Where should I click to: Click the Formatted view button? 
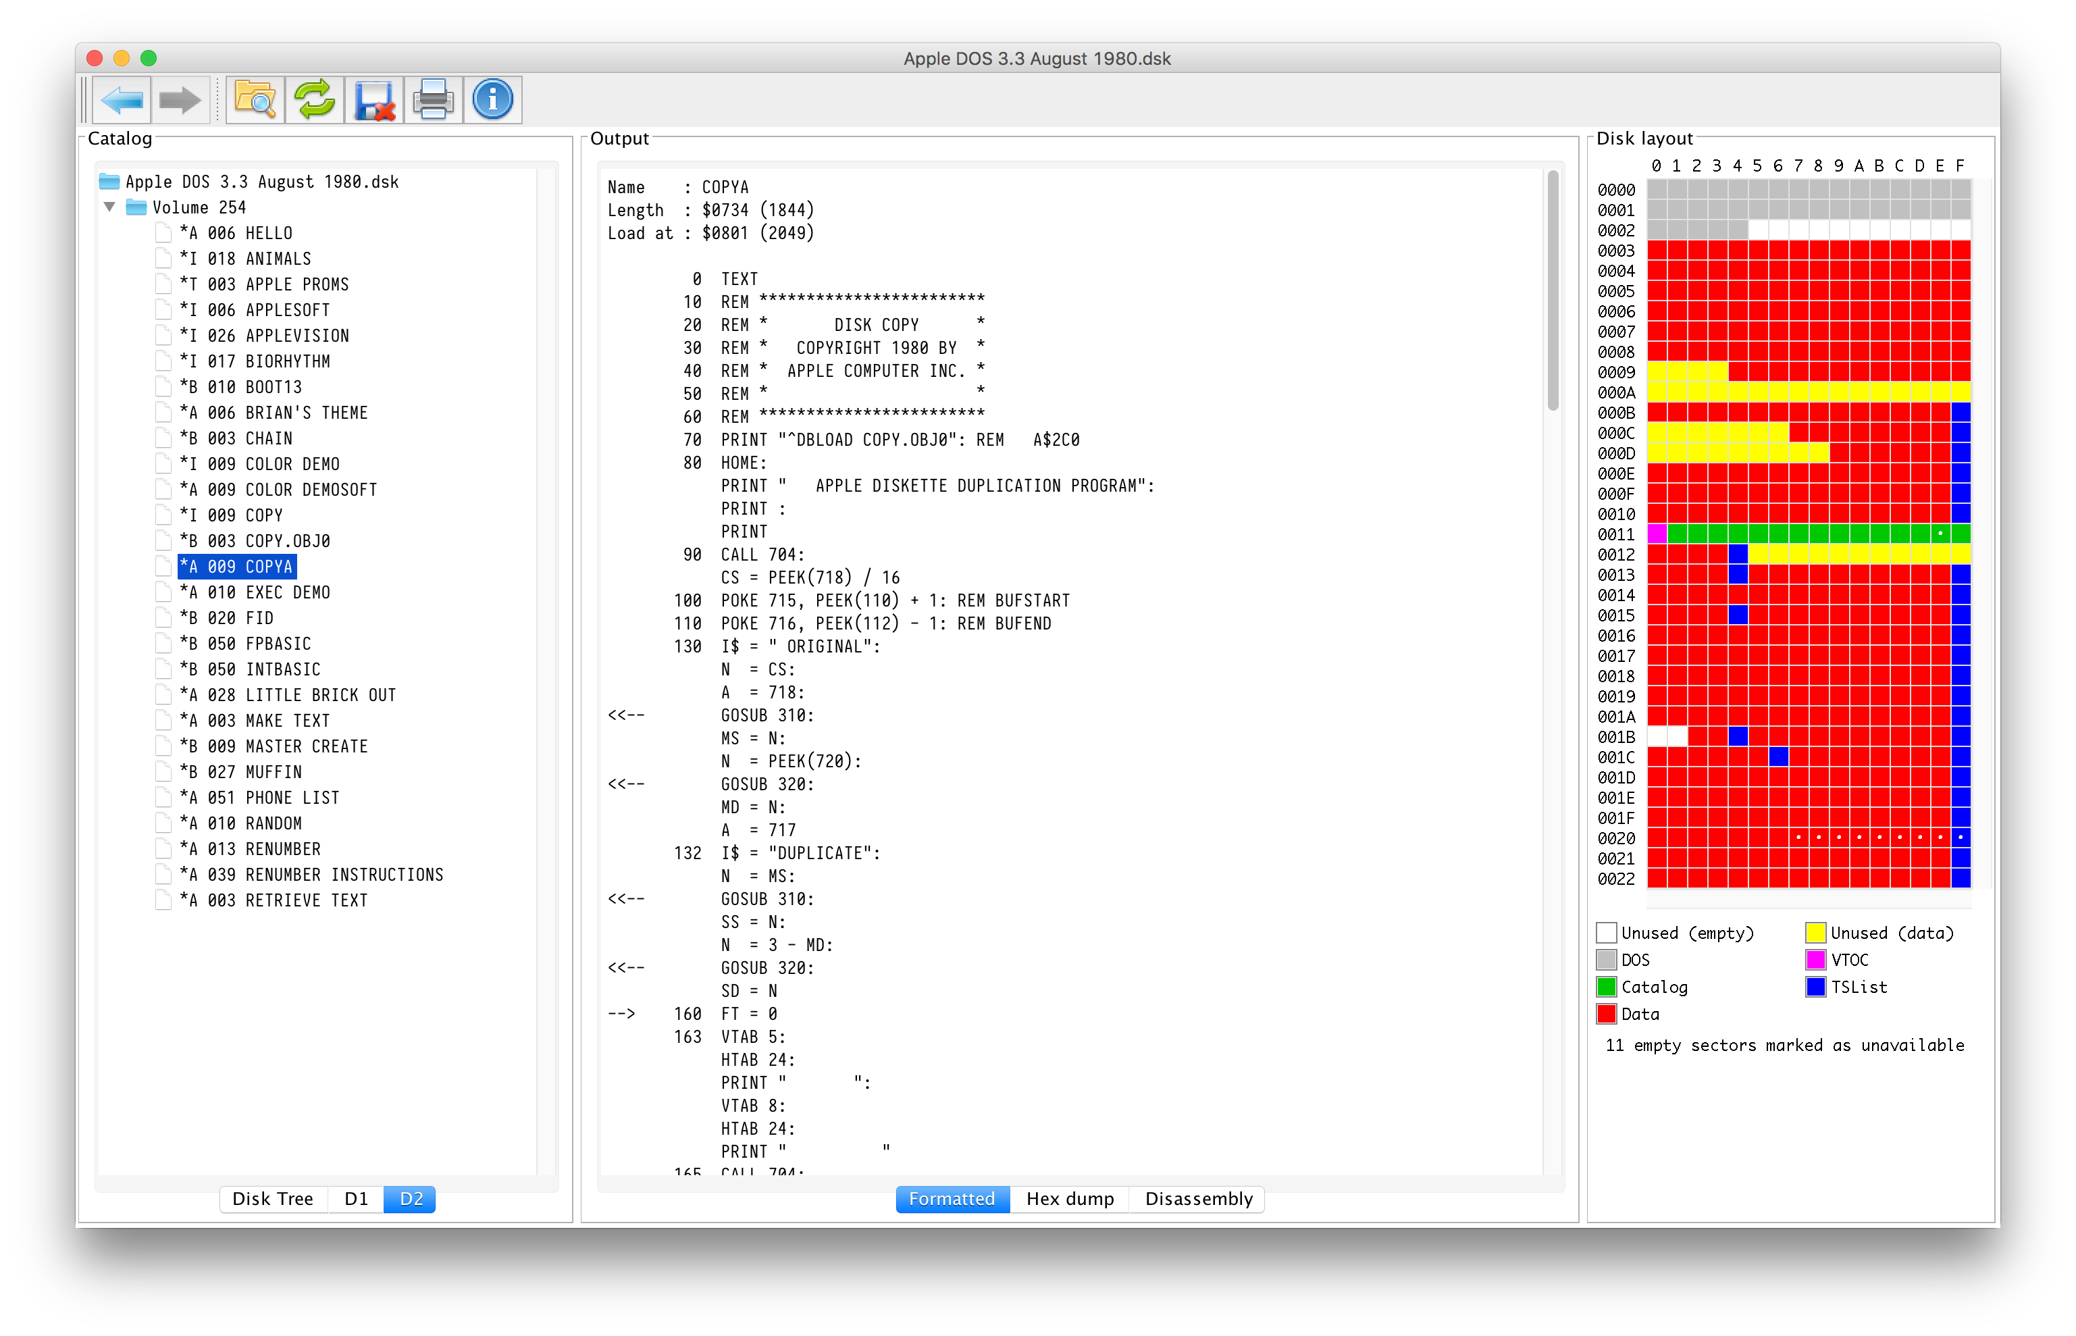tap(949, 1198)
